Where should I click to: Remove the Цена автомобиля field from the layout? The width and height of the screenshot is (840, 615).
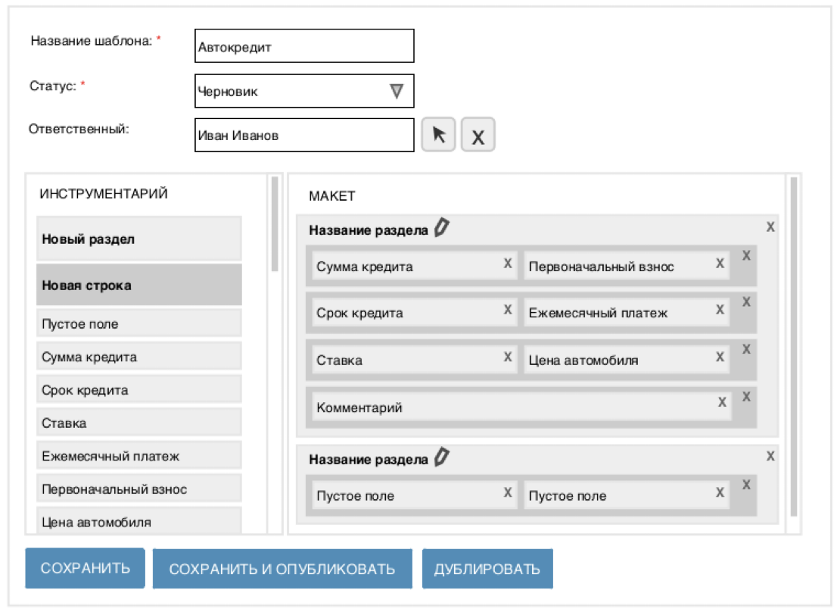tap(719, 358)
